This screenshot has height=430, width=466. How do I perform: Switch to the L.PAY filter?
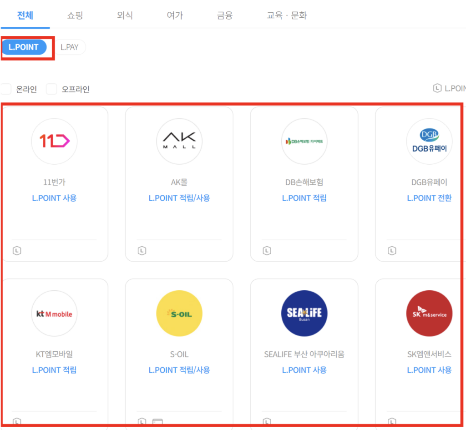pos(70,47)
